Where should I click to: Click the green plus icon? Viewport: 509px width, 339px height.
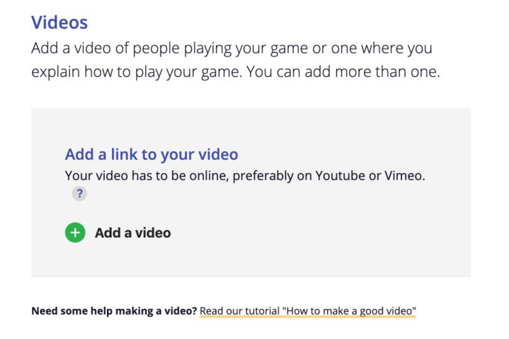click(x=75, y=233)
